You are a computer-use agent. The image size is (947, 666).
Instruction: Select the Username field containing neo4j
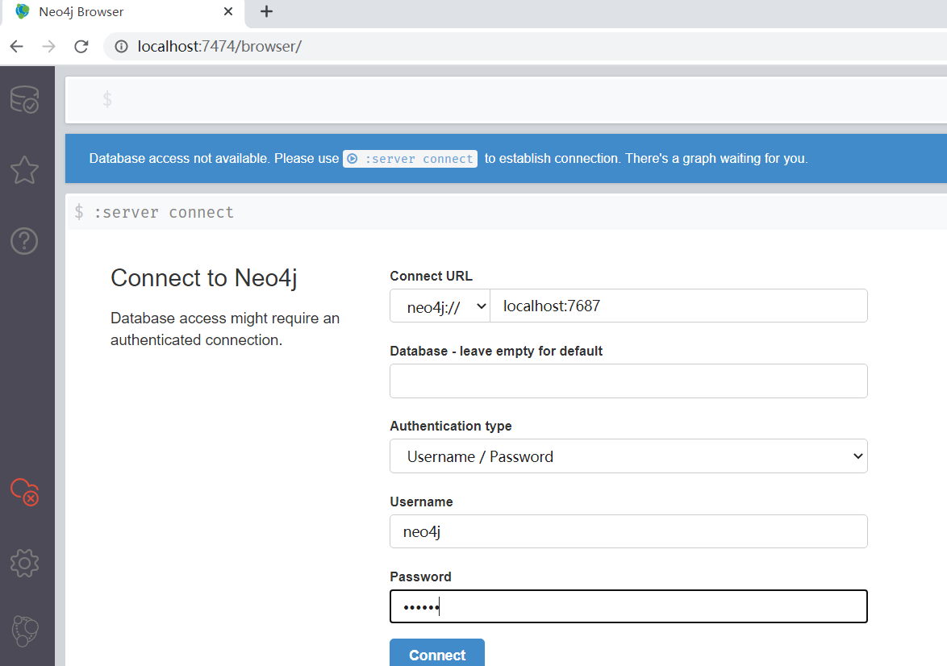628,531
